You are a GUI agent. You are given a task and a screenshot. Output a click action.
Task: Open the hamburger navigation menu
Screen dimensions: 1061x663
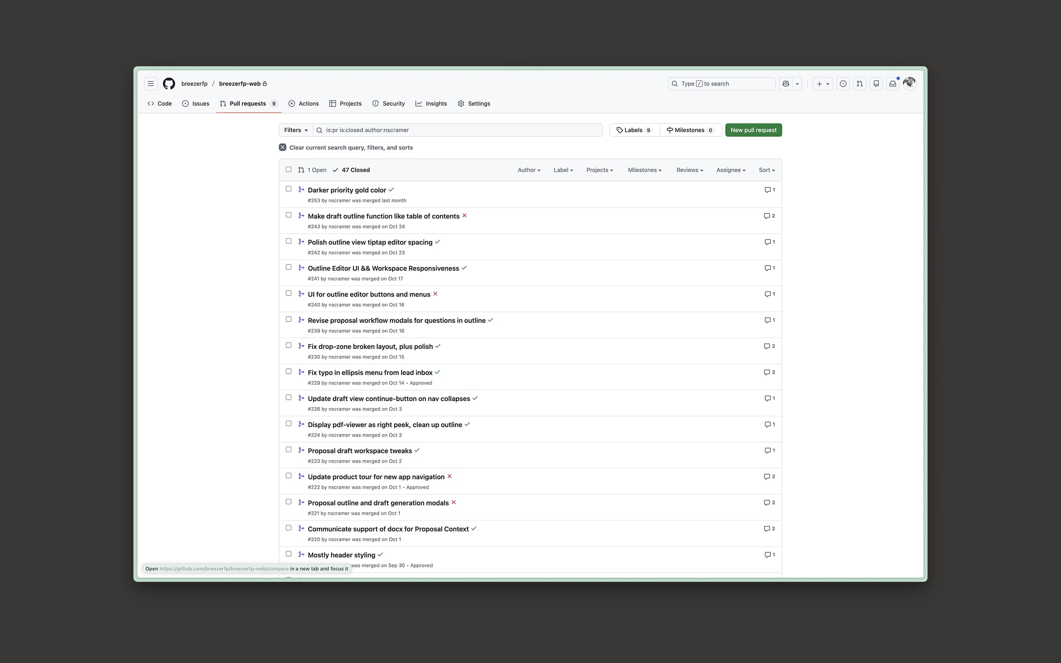(150, 83)
